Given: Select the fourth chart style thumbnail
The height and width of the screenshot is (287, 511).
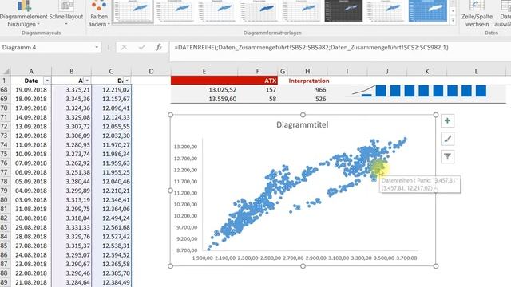Looking at the screenshot, I should click(259, 10).
